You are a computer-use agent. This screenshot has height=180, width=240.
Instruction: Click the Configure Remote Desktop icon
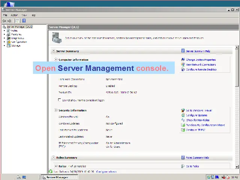(x=183, y=69)
